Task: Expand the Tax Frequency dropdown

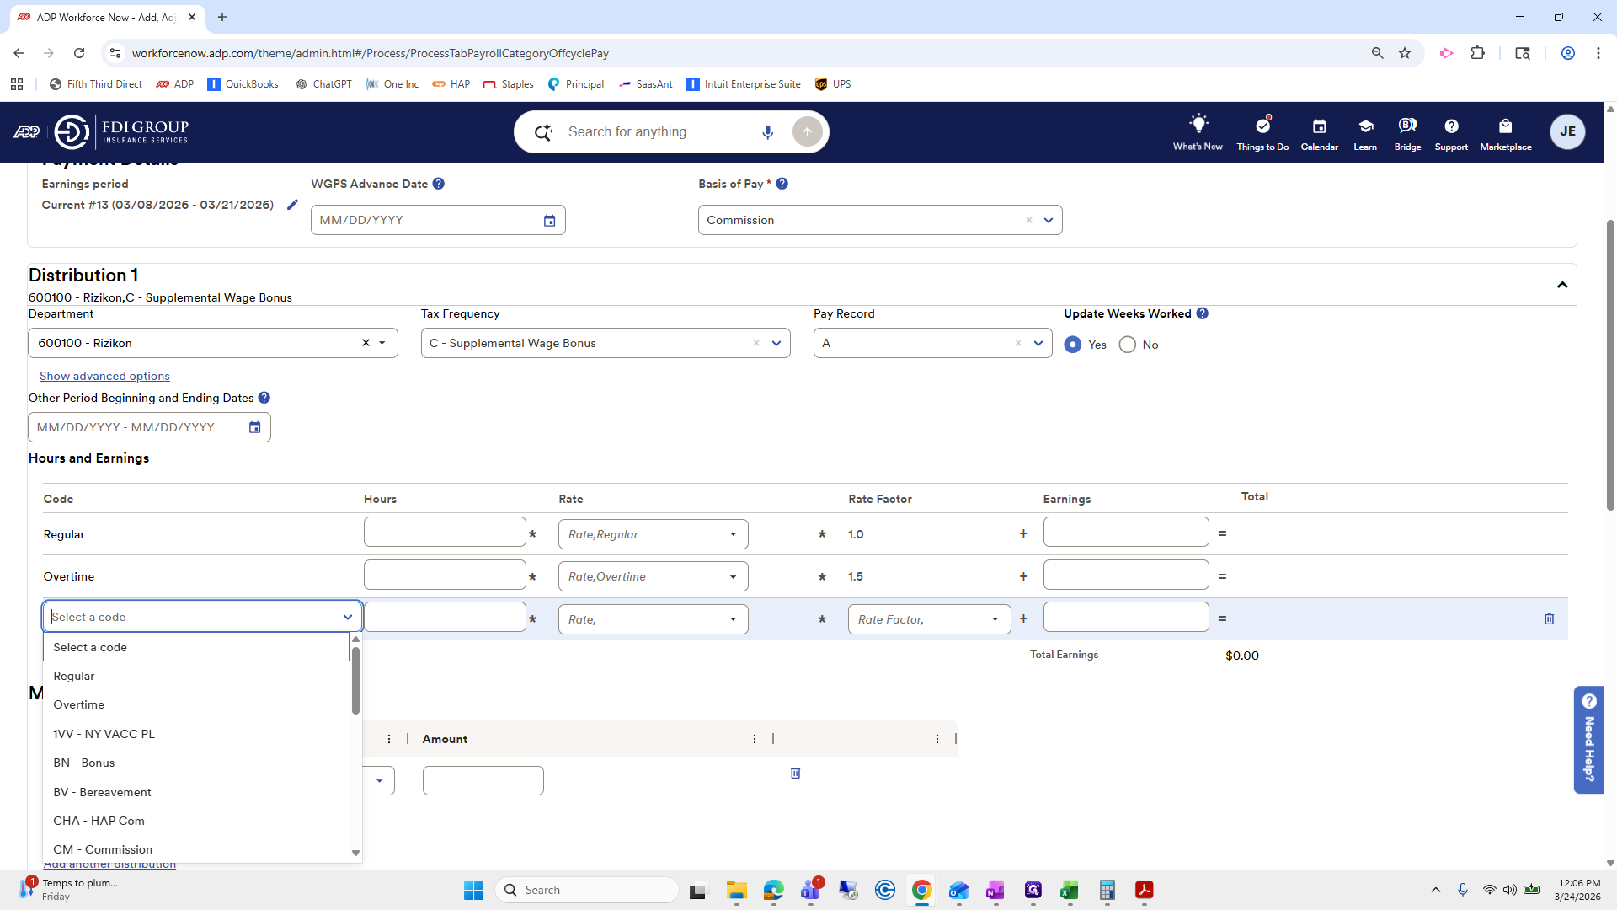Action: pos(776,343)
